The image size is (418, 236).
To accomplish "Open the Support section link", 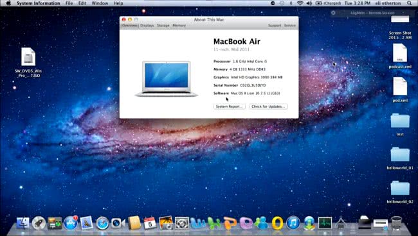I will (x=275, y=26).
